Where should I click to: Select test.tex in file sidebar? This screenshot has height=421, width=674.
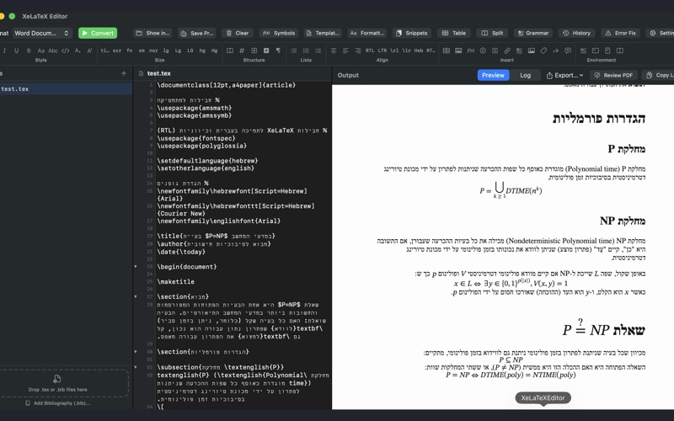(x=65, y=89)
